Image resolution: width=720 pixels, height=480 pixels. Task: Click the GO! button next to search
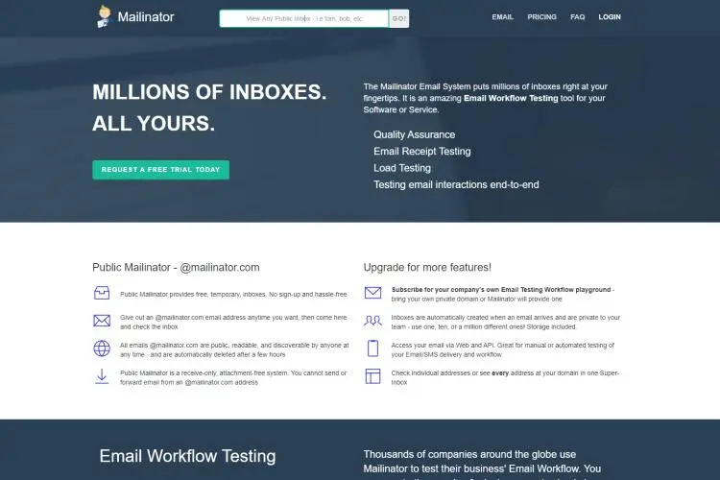(x=399, y=19)
